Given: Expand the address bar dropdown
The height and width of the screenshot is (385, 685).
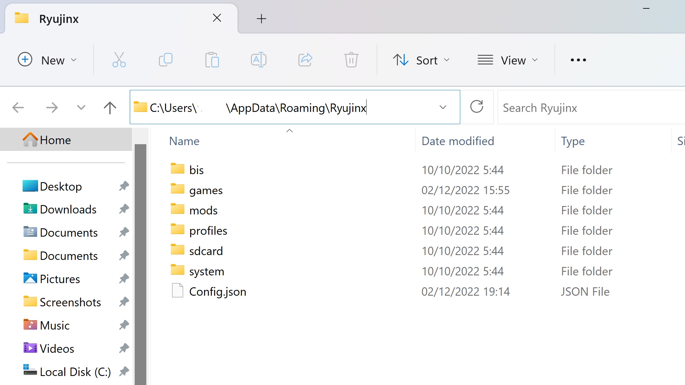Looking at the screenshot, I should [x=442, y=107].
